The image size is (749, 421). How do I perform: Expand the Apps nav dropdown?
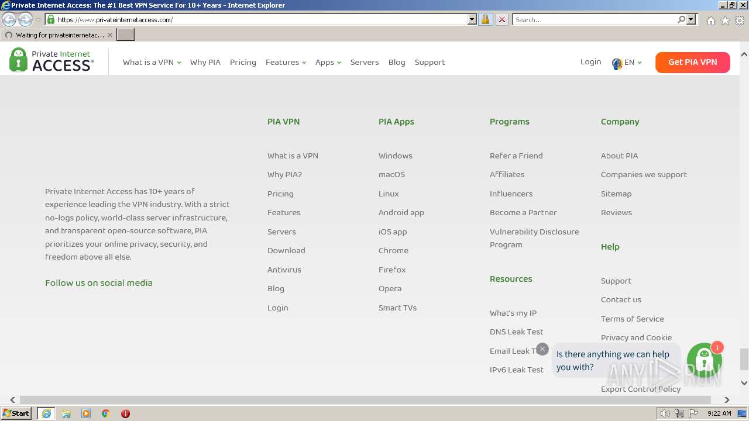(328, 62)
